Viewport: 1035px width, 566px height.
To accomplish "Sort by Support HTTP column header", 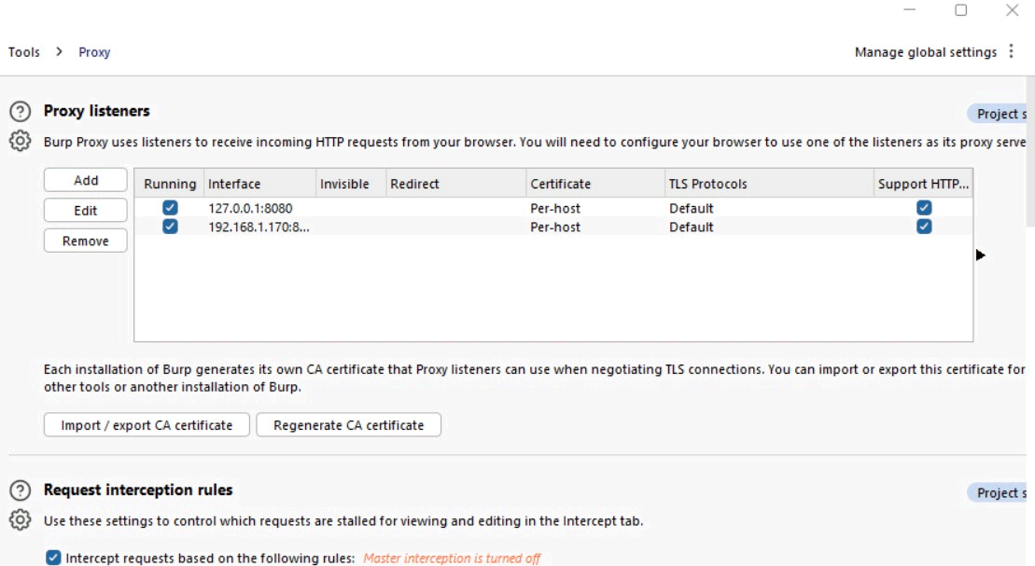I will [923, 184].
